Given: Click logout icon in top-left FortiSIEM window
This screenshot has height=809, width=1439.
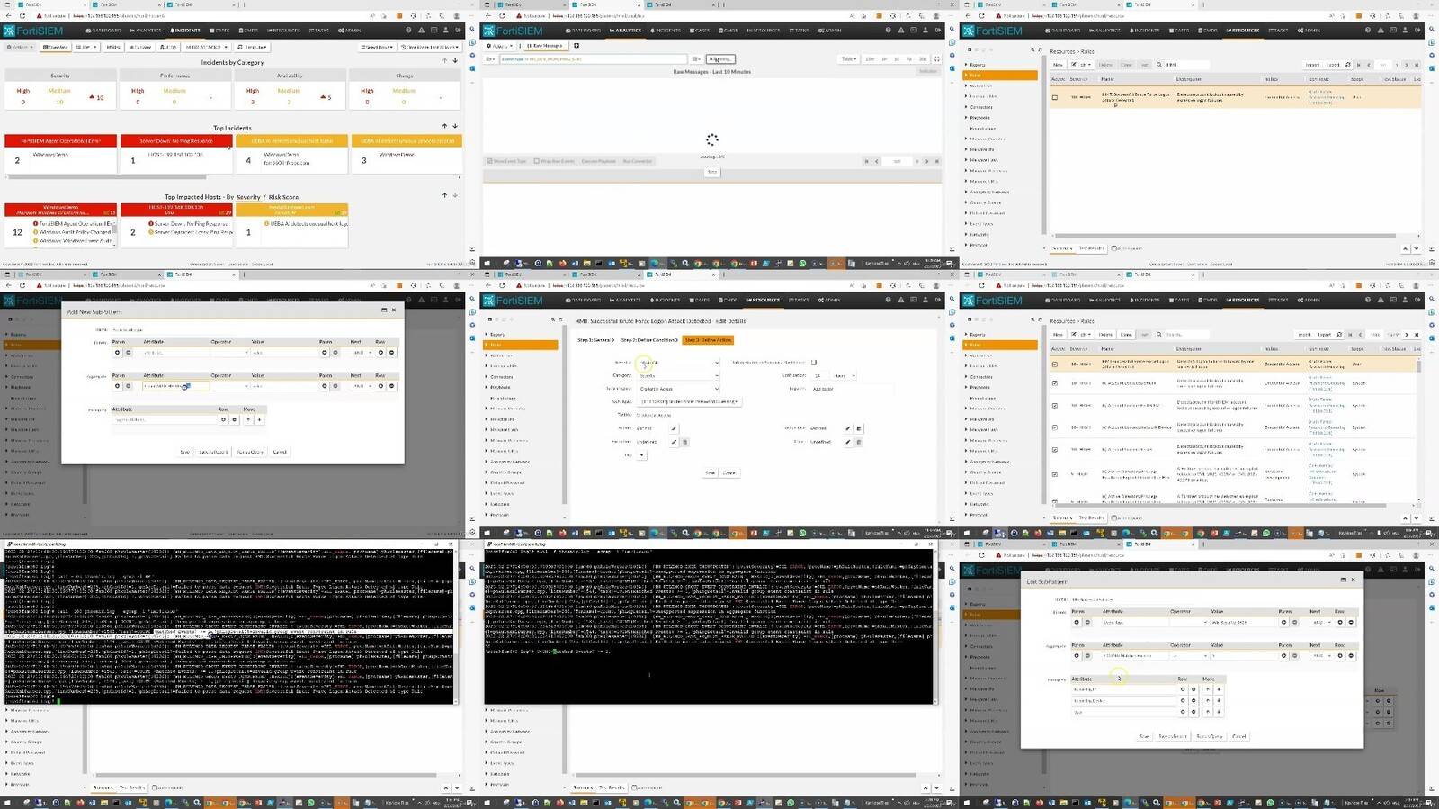Looking at the screenshot, I should [x=458, y=31].
